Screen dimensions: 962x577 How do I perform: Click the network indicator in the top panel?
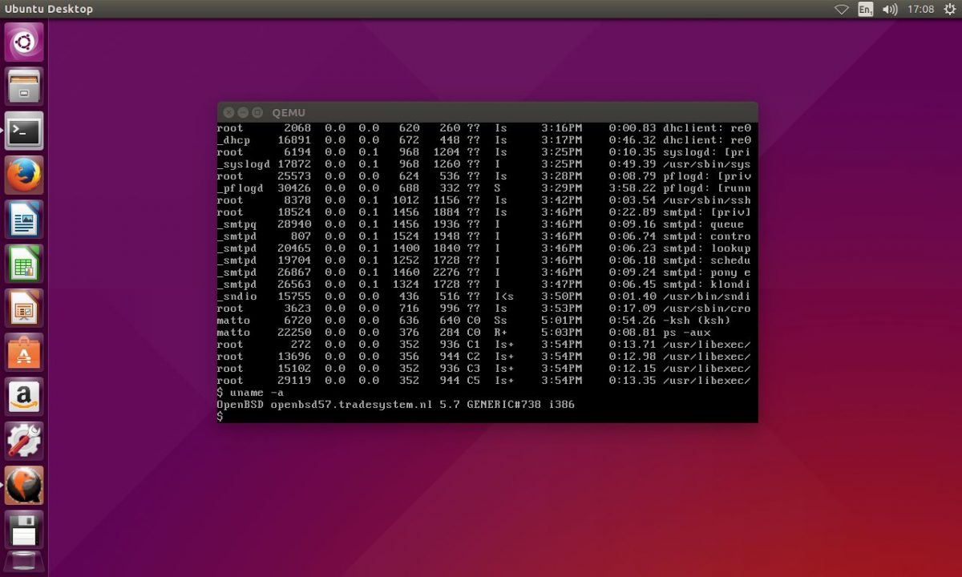pyautogui.click(x=843, y=10)
